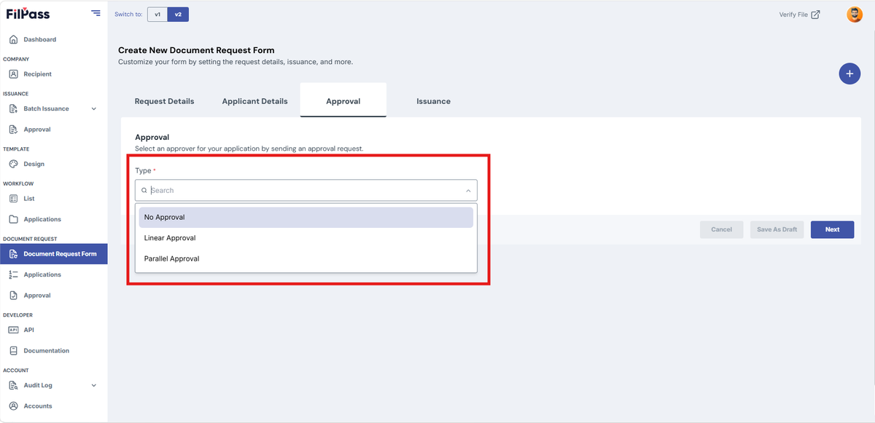Switch to version v1
The width and height of the screenshot is (875, 423).
coord(157,14)
